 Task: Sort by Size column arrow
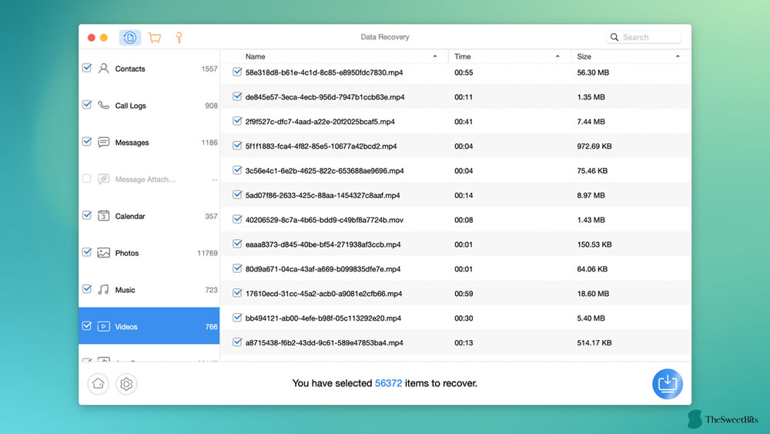click(x=678, y=56)
